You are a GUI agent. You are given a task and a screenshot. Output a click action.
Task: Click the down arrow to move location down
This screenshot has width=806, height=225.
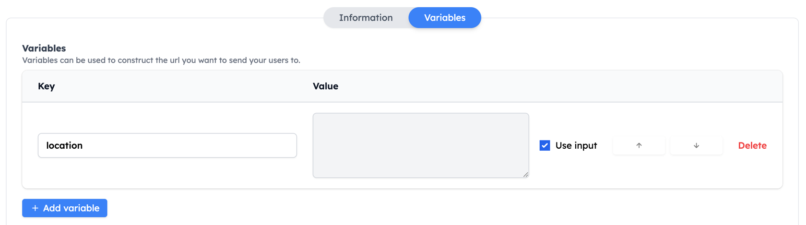click(x=696, y=145)
